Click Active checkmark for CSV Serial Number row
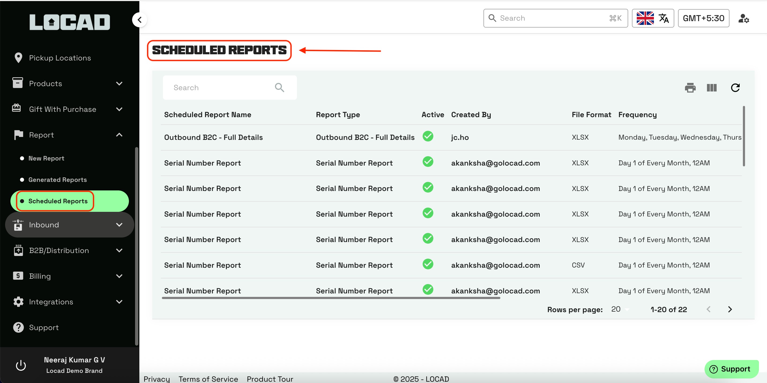Image resolution: width=767 pixels, height=383 pixels. pyautogui.click(x=427, y=264)
